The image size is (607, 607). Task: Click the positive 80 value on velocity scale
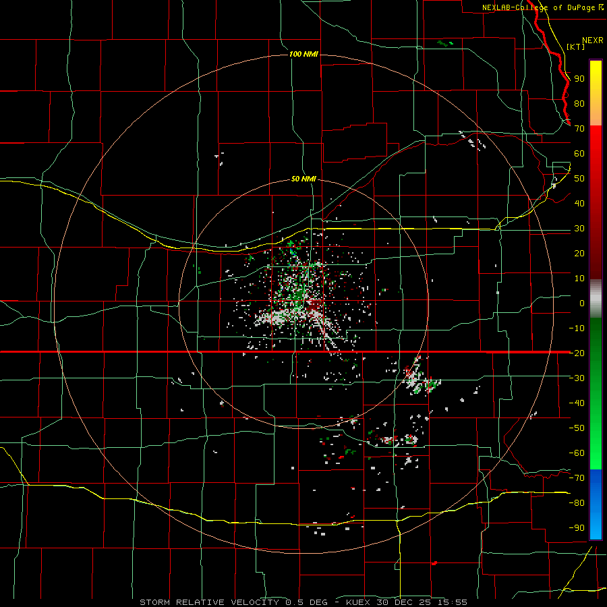click(x=579, y=103)
